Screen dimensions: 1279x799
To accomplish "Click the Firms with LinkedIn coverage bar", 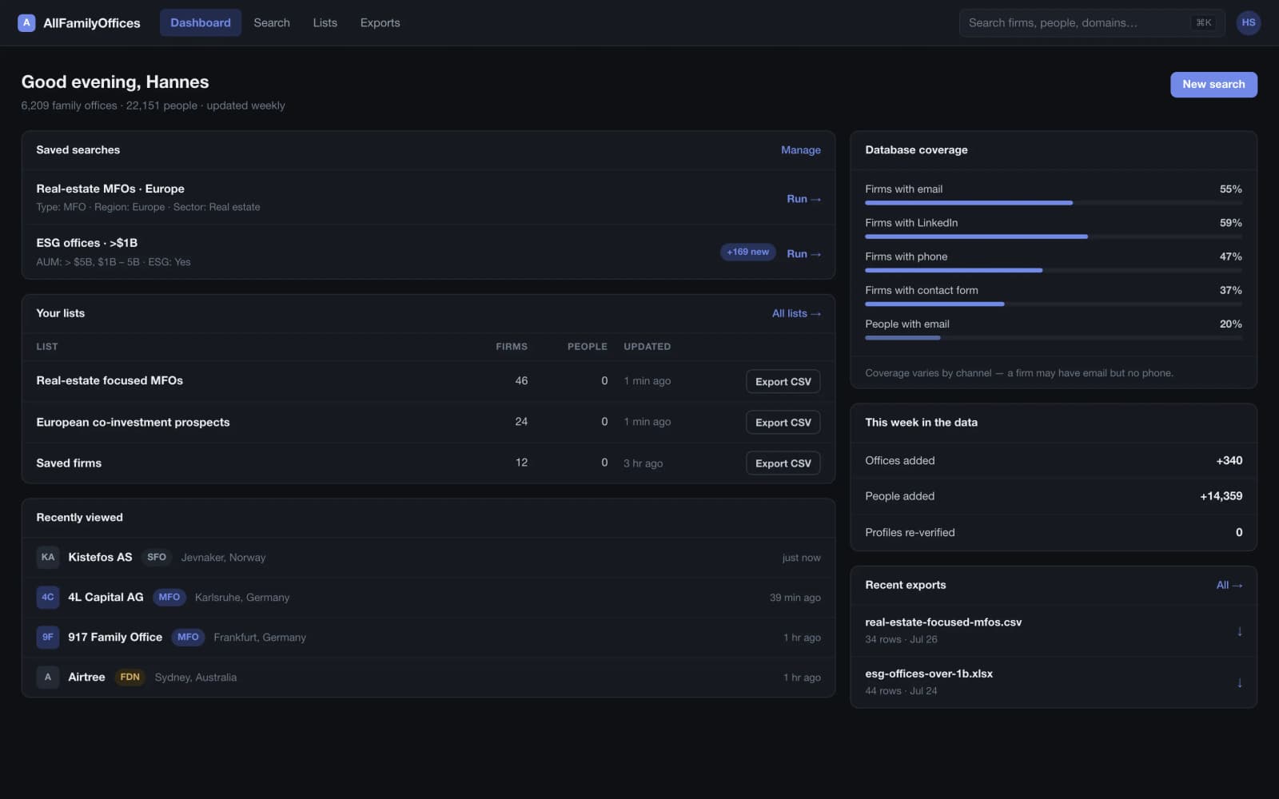I will pyautogui.click(x=1054, y=237).
